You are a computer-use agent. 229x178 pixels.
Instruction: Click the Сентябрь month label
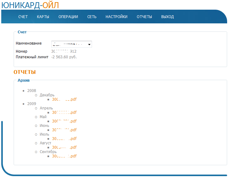(48, 152)
